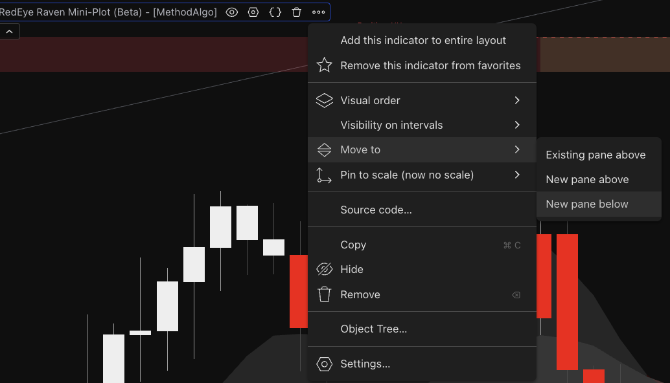Open Pin to scale submenu arrow

click(517, 175)
